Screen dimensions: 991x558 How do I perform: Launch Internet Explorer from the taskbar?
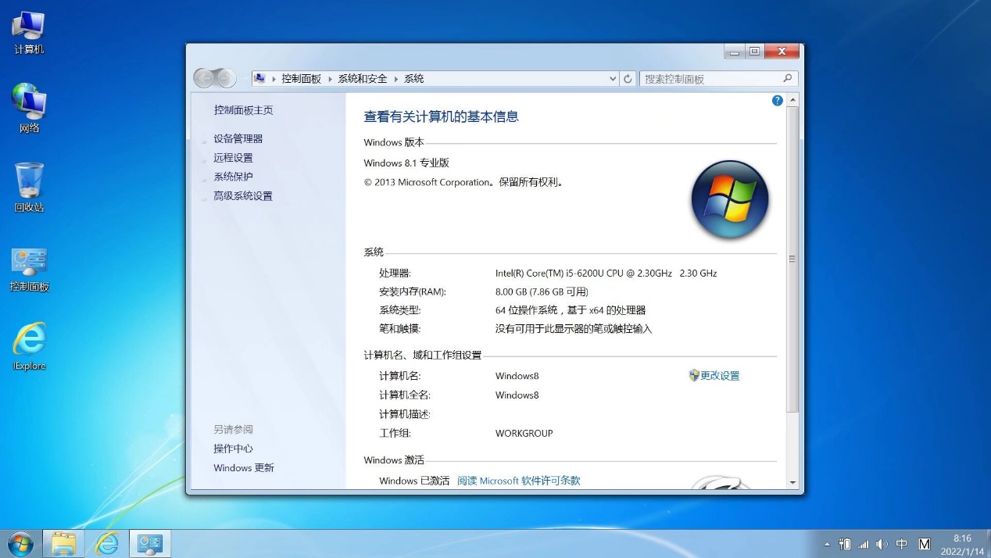coord(106,543)
